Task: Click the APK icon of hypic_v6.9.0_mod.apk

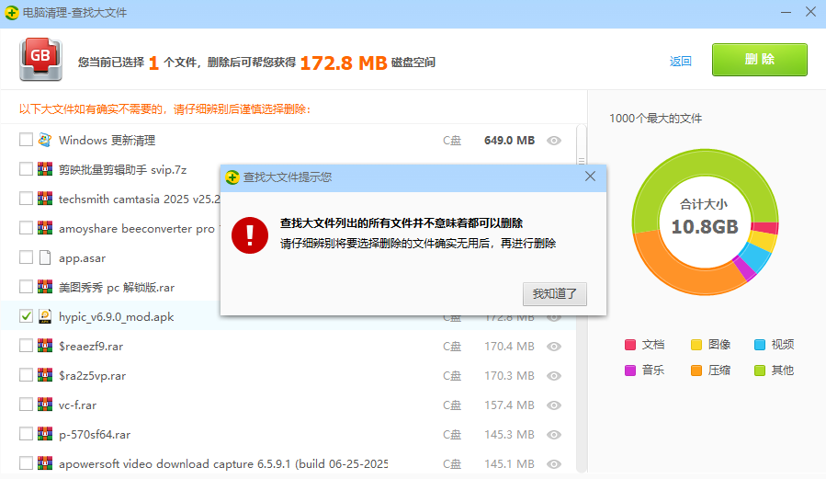Action: tap(45, 316)
